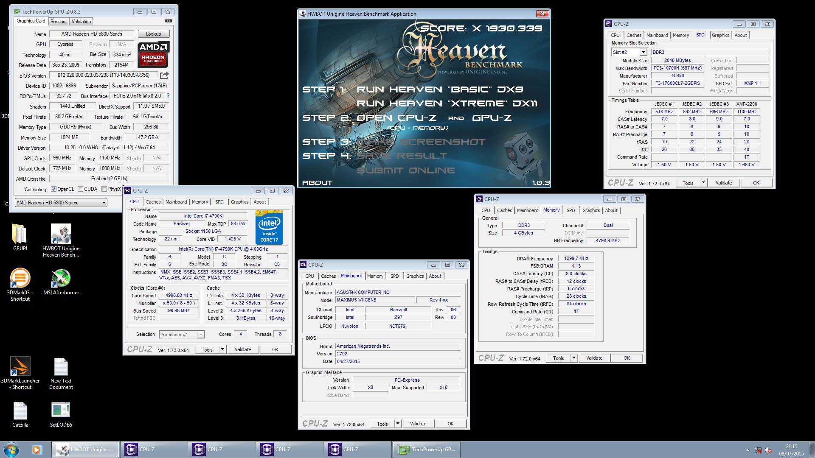Screen dimensions: 815x458
Task: Click part number F3-17600CL7-2GBPIS
Action: pos(677,84)
